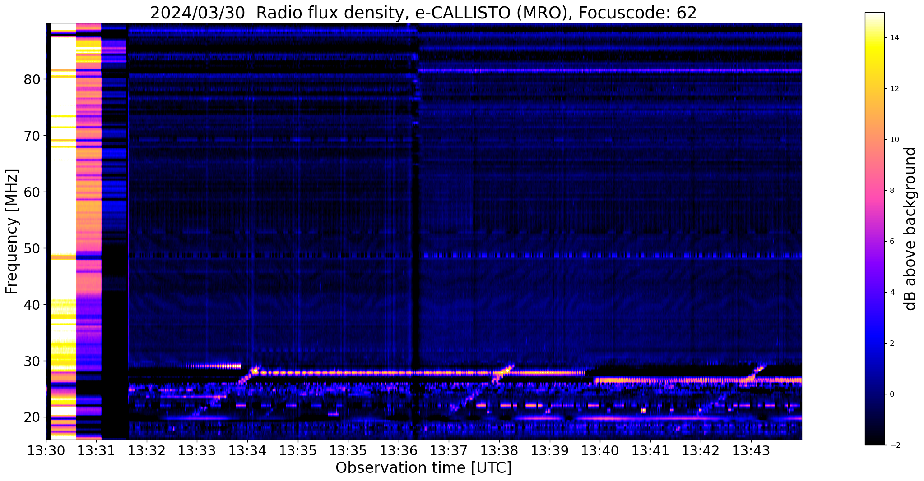Click the plot title mentioning e-CALLISTO (MRO)
This screenshot has width=924, height=481.
click(423, 13)
